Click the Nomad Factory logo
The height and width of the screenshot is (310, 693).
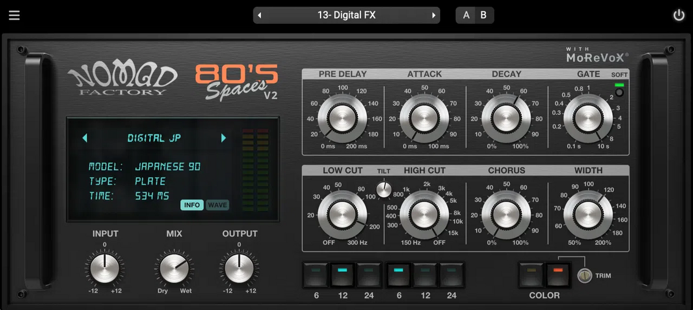[x=122, y=80]
